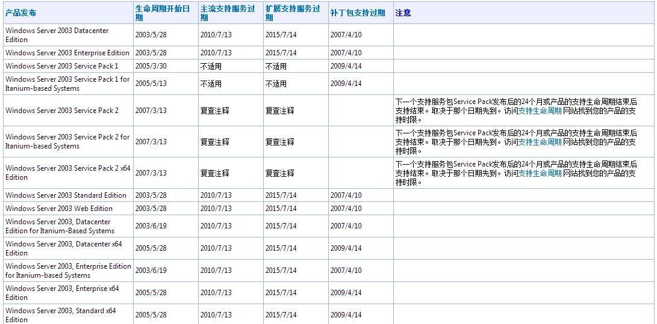
Task: Click 2007/4/10 in Web Edition row
Action: tap(346, 208)
